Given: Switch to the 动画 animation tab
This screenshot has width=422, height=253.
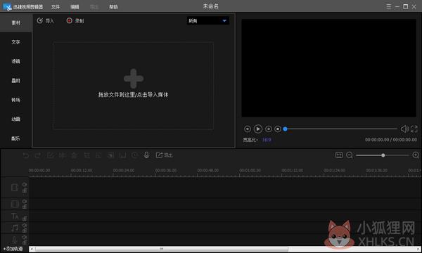Looking at the screenshot, I should click(16, 119).
